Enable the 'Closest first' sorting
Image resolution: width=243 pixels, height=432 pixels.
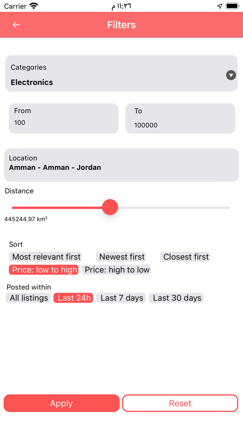coord(185,257)
